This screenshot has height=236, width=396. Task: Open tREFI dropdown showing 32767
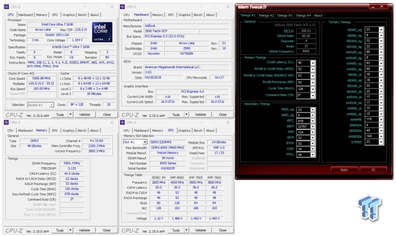[x=313, y=126]
